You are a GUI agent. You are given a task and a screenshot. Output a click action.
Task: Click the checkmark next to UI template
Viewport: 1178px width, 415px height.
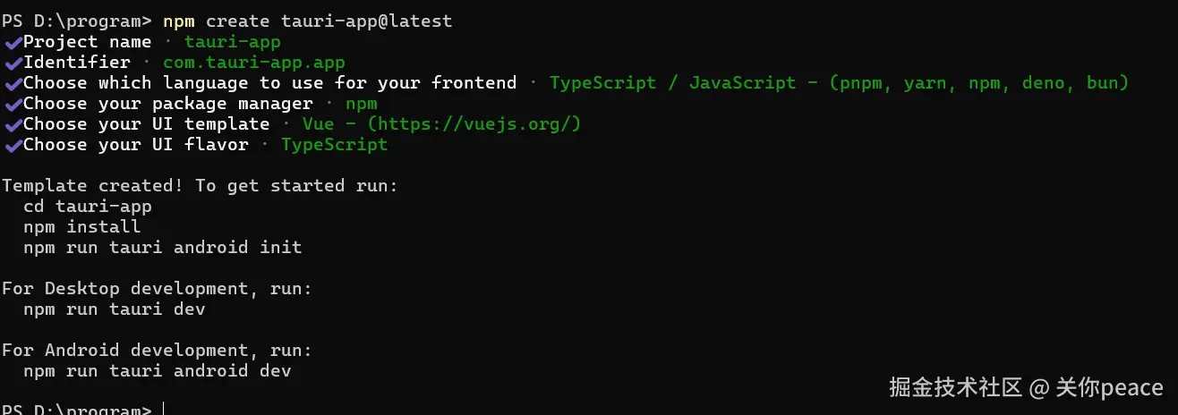point(13,124)
